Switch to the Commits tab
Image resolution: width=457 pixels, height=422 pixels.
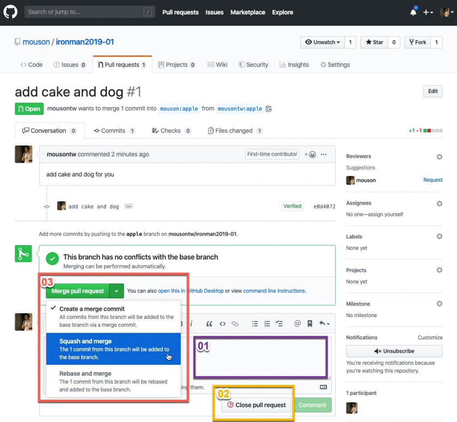point(114,131)
